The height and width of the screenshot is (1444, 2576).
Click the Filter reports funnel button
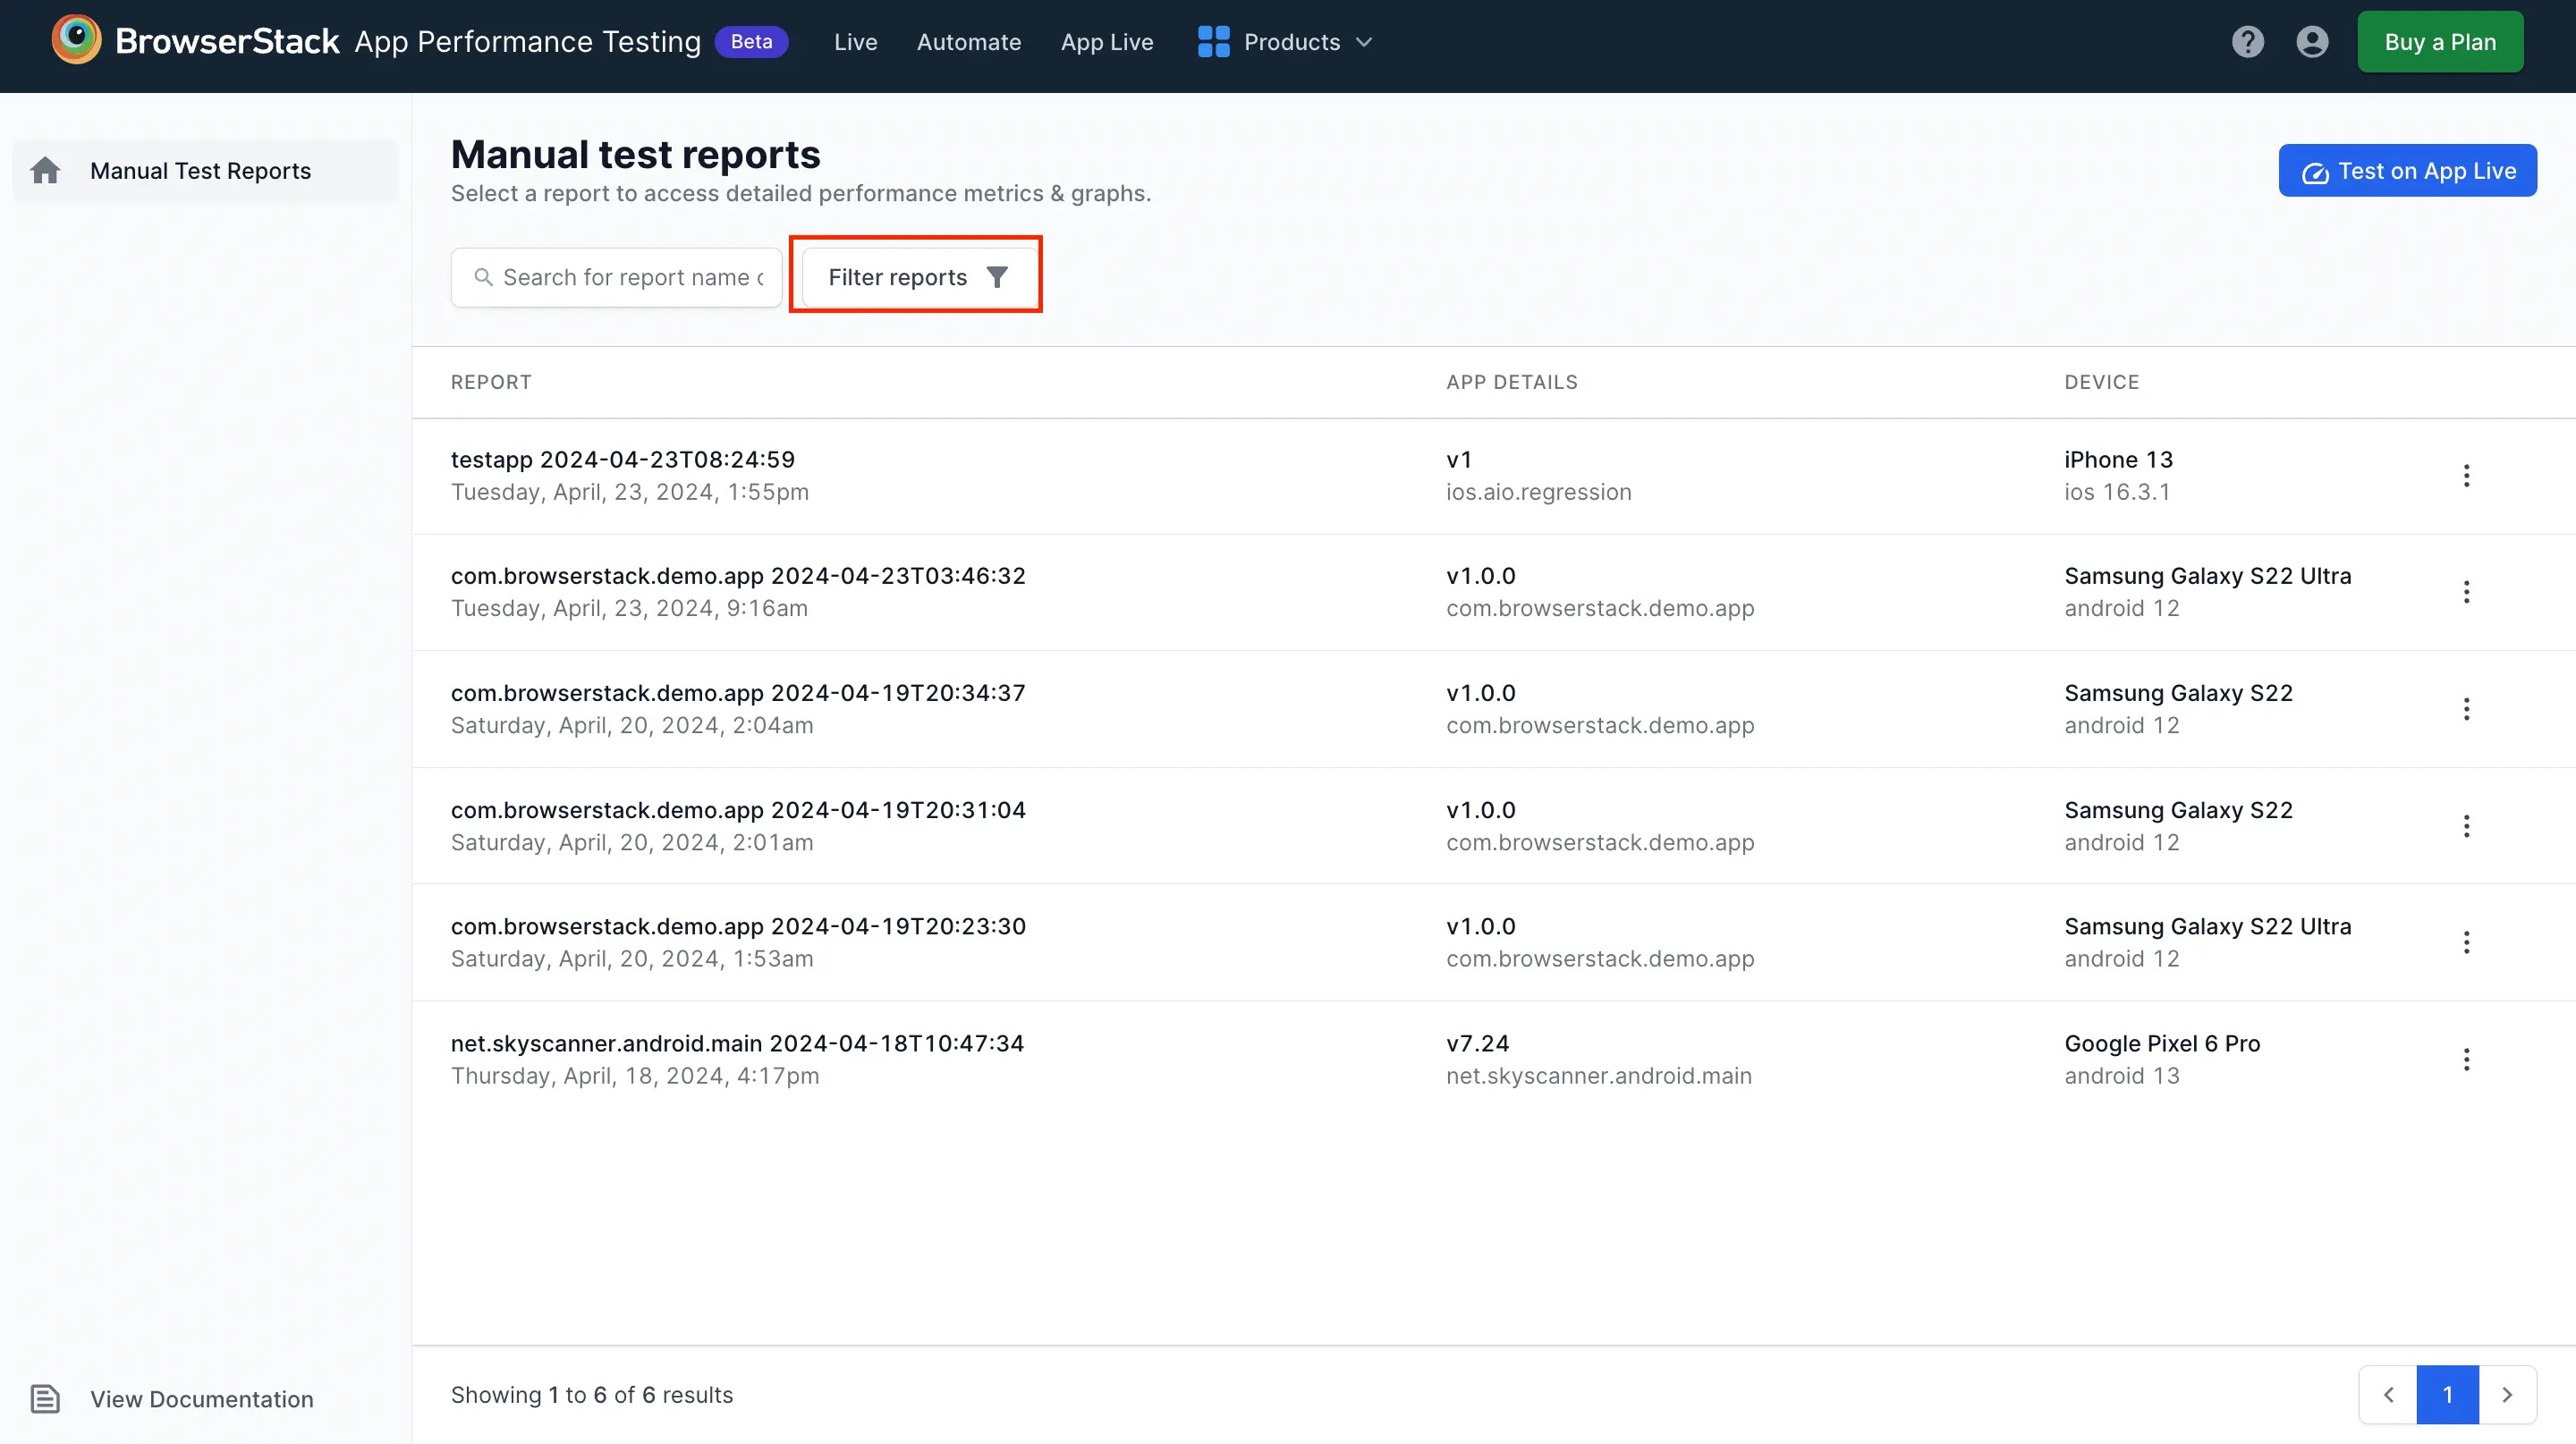(916, 277)
